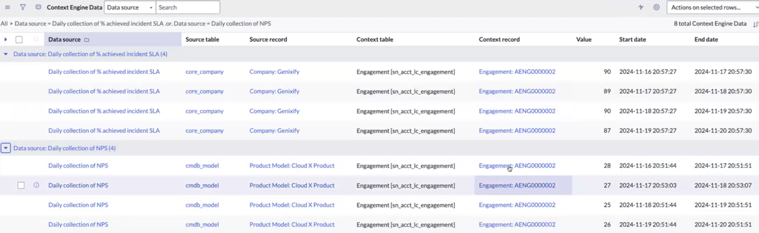Expand all groups using header triangle

click(x=5, y=39)
